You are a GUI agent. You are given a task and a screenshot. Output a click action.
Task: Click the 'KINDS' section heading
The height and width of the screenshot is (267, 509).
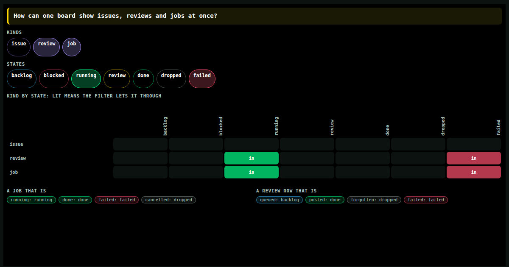(14, 32)
